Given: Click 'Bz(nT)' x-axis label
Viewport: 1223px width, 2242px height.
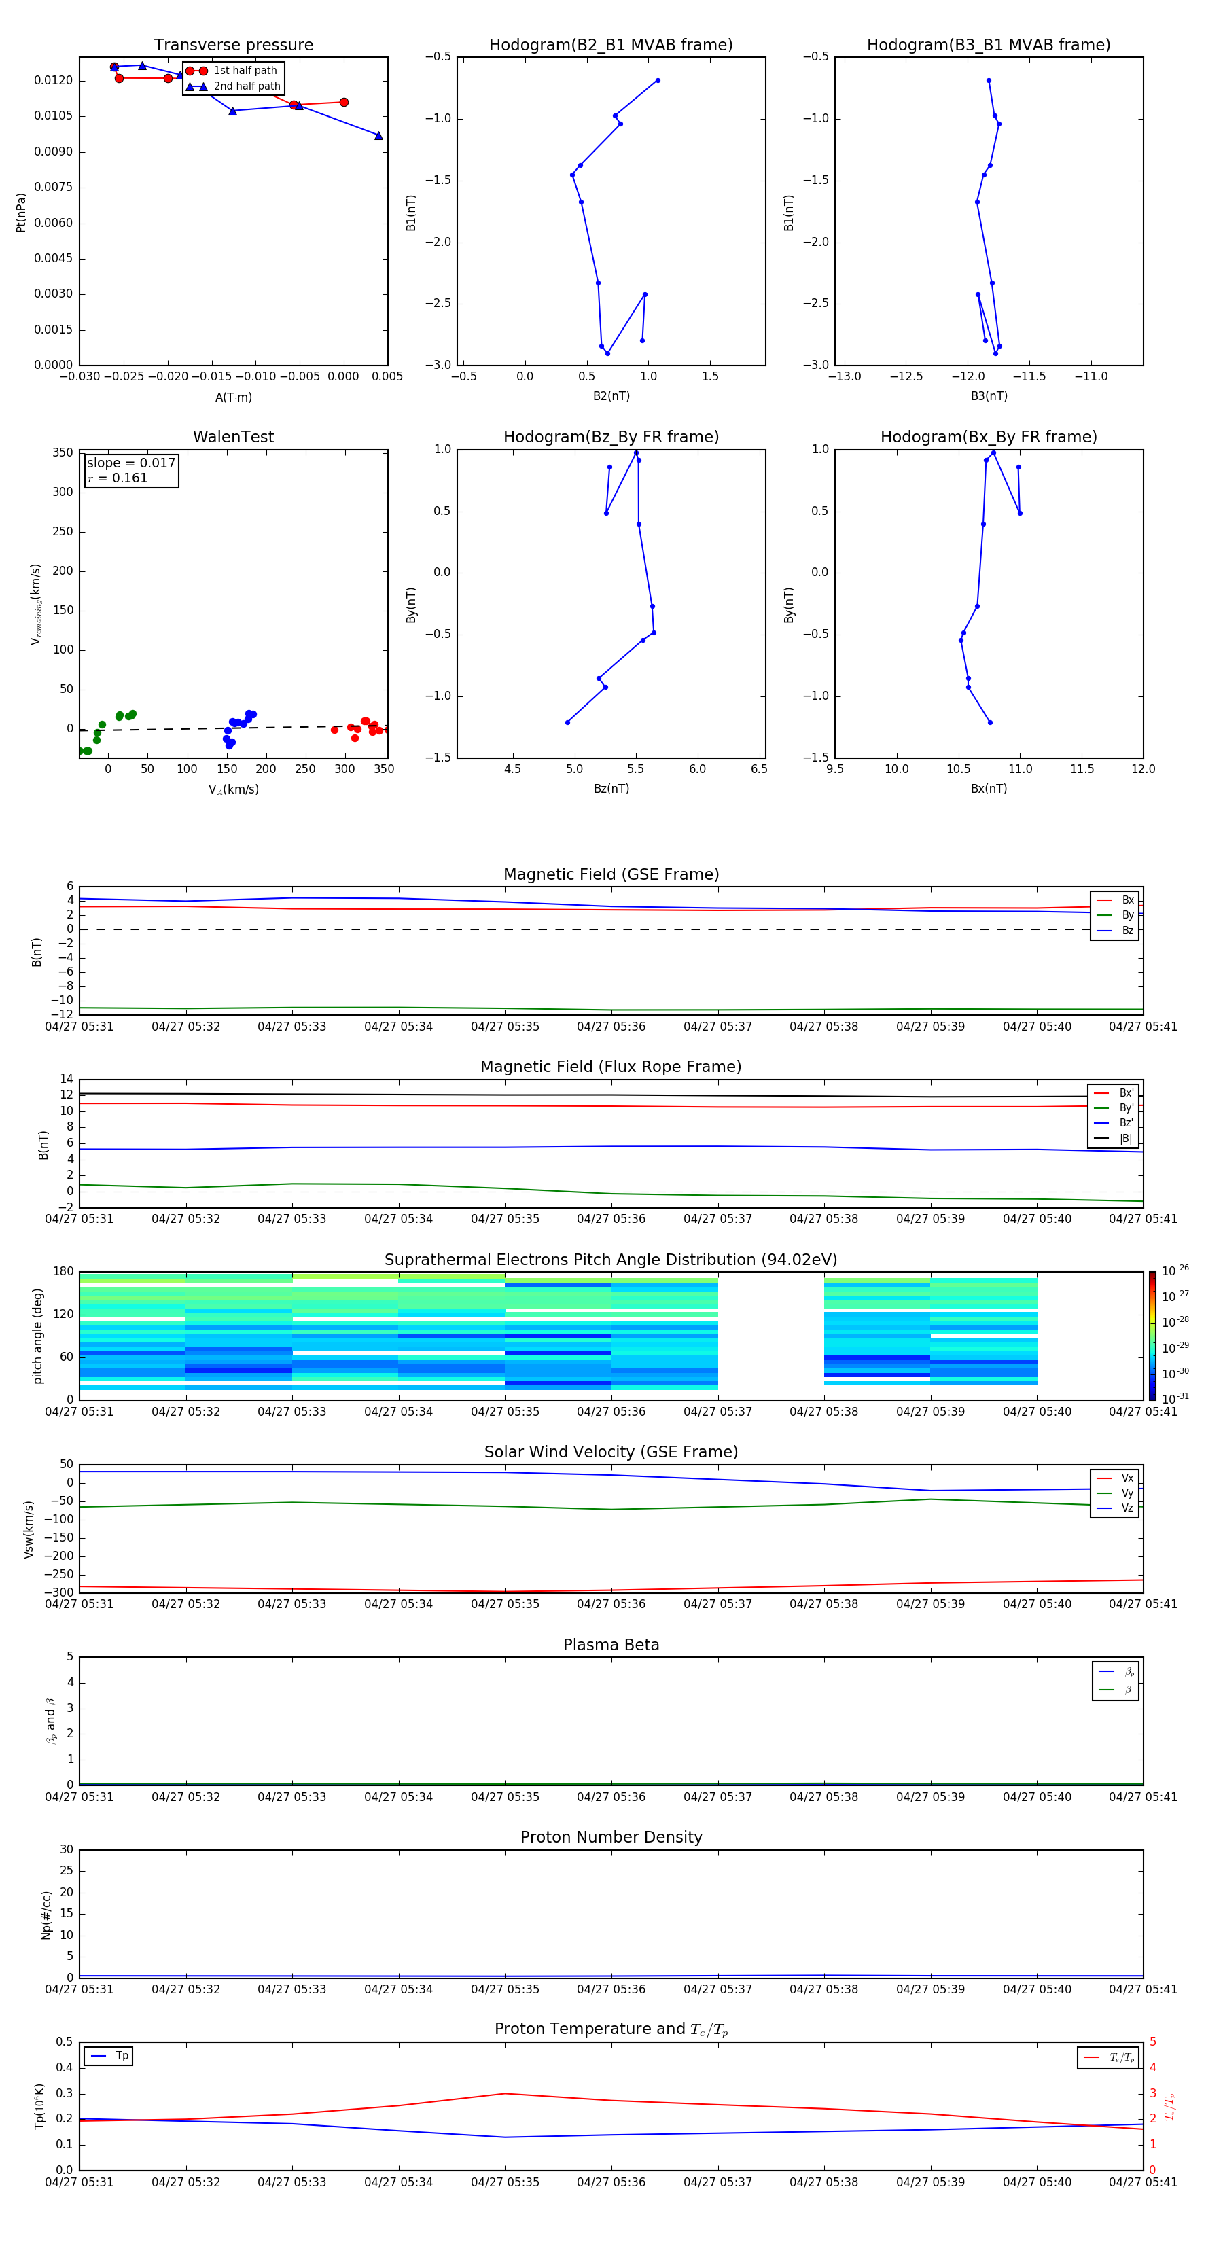Looking at the screenshot, I should click(x=611, y=789).
